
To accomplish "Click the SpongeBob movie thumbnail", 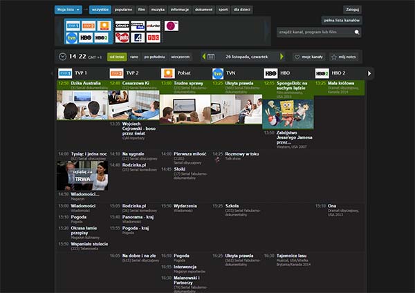I will 288,114.
